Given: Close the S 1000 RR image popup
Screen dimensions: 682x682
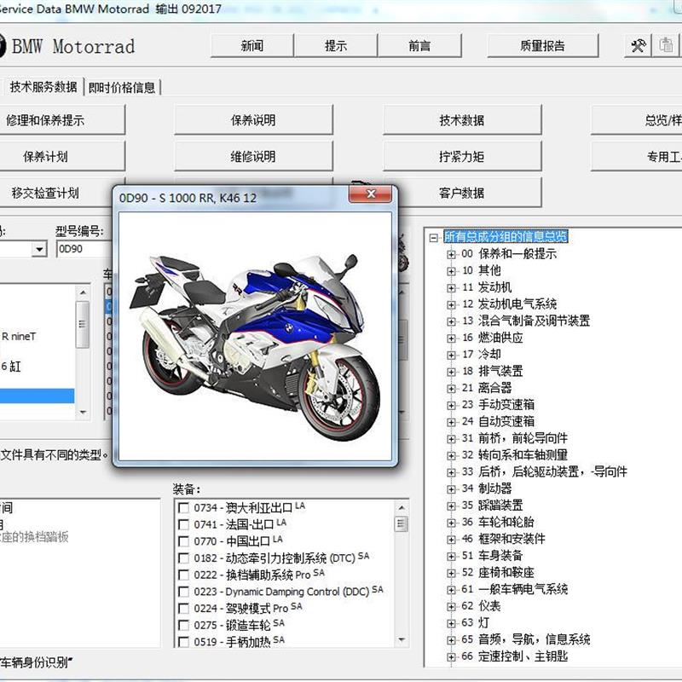Looking at the screenshot, I should (x=370, y=194).
